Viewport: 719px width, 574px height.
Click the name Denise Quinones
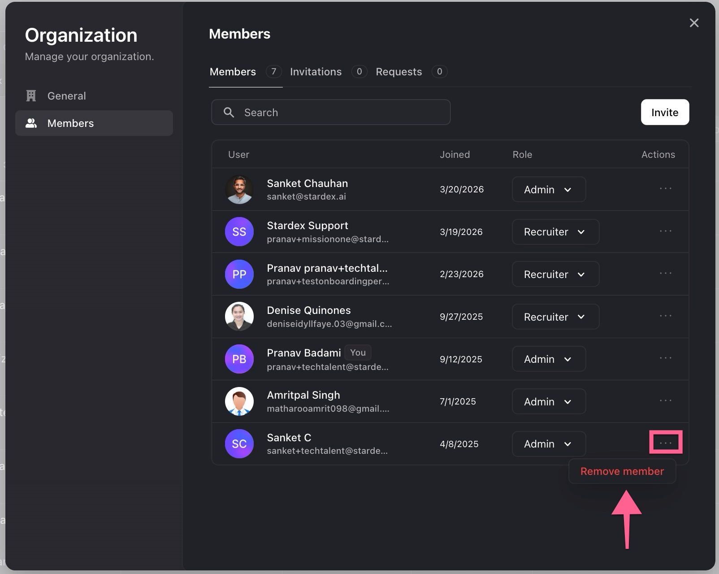[309, 310]
